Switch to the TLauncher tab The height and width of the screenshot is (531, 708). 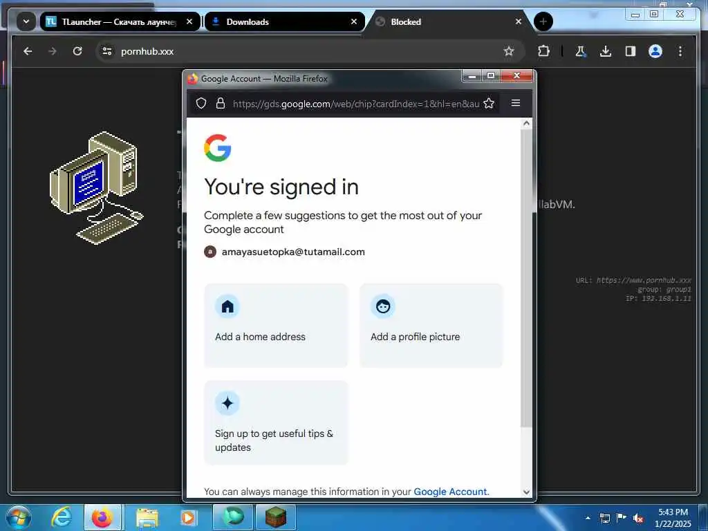pos(120,21)
